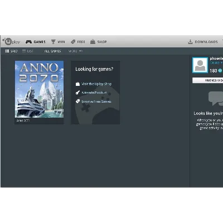The height and width of the screenshot is (223, 223).
Task: Click the Anno 2070 title label
Action: [23, 120]
